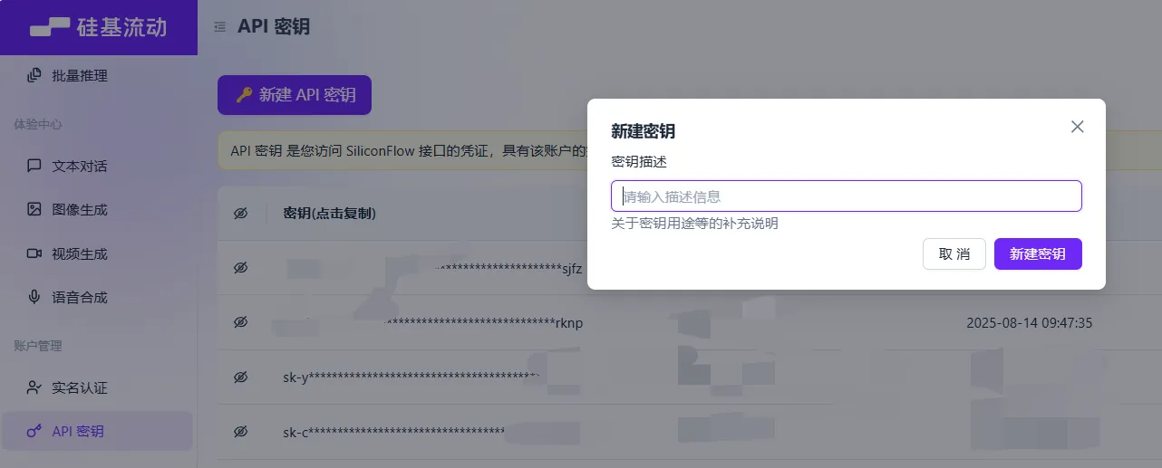Toggle eye icon for key ending sjfz
The width and height of the screenshot is (1162, 468).
(x=240, y=269)
